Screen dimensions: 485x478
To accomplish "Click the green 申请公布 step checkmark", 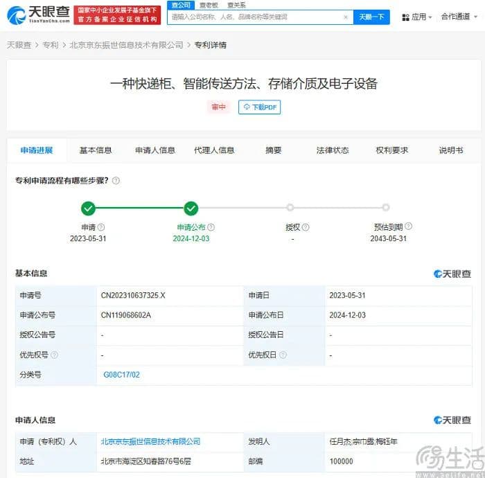I will 191,208.
